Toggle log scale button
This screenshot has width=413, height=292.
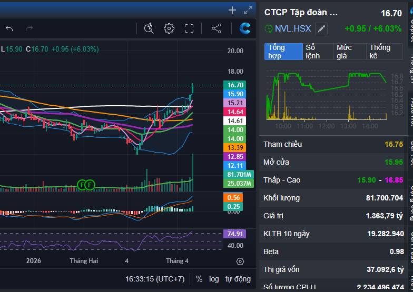[214, 279]
